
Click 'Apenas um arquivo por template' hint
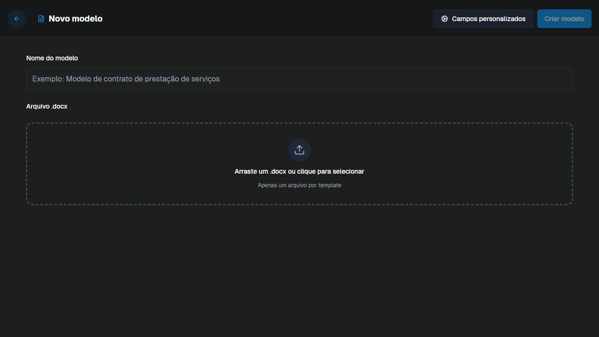click(299, 185)
